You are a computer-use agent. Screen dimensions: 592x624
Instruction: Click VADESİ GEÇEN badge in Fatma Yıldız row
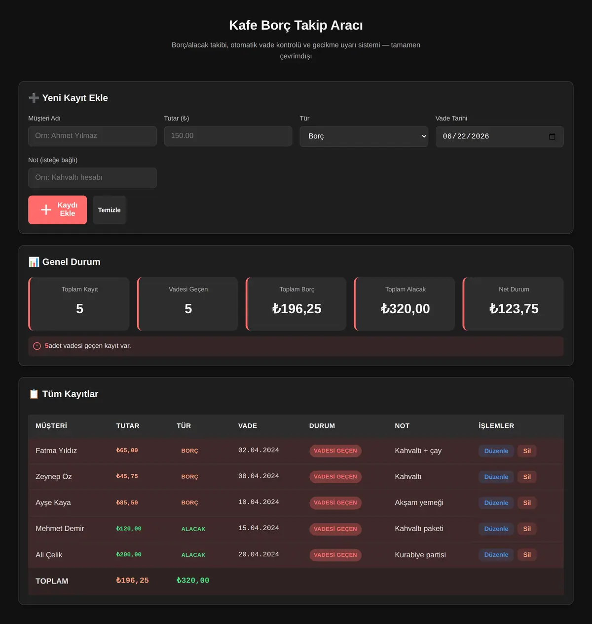(x=335, y=451)
